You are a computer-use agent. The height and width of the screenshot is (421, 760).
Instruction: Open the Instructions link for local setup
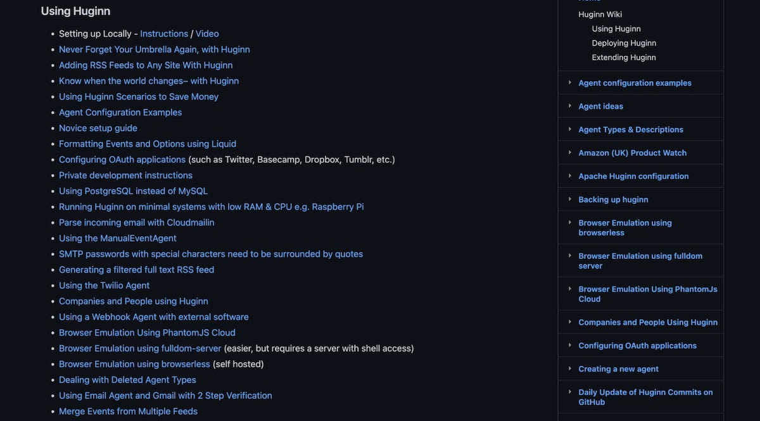pos(164,34)
